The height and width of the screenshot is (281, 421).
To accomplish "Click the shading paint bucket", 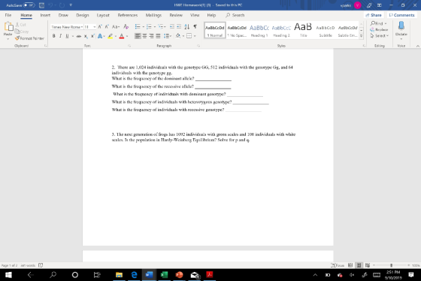I will tap(177, 36).
